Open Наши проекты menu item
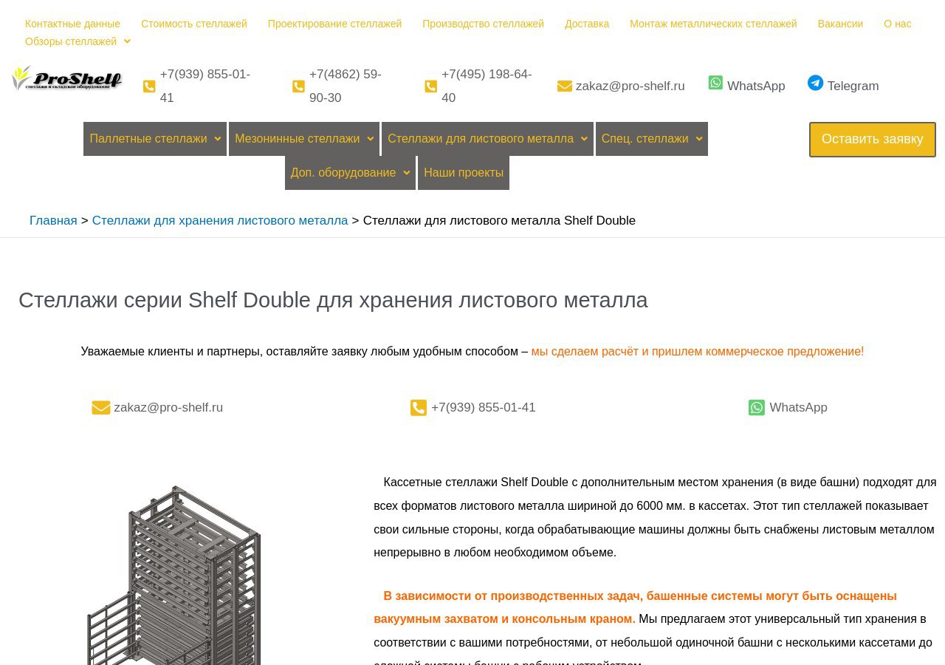The width and height of the screenshot is (945, 665). coord(464,173)
